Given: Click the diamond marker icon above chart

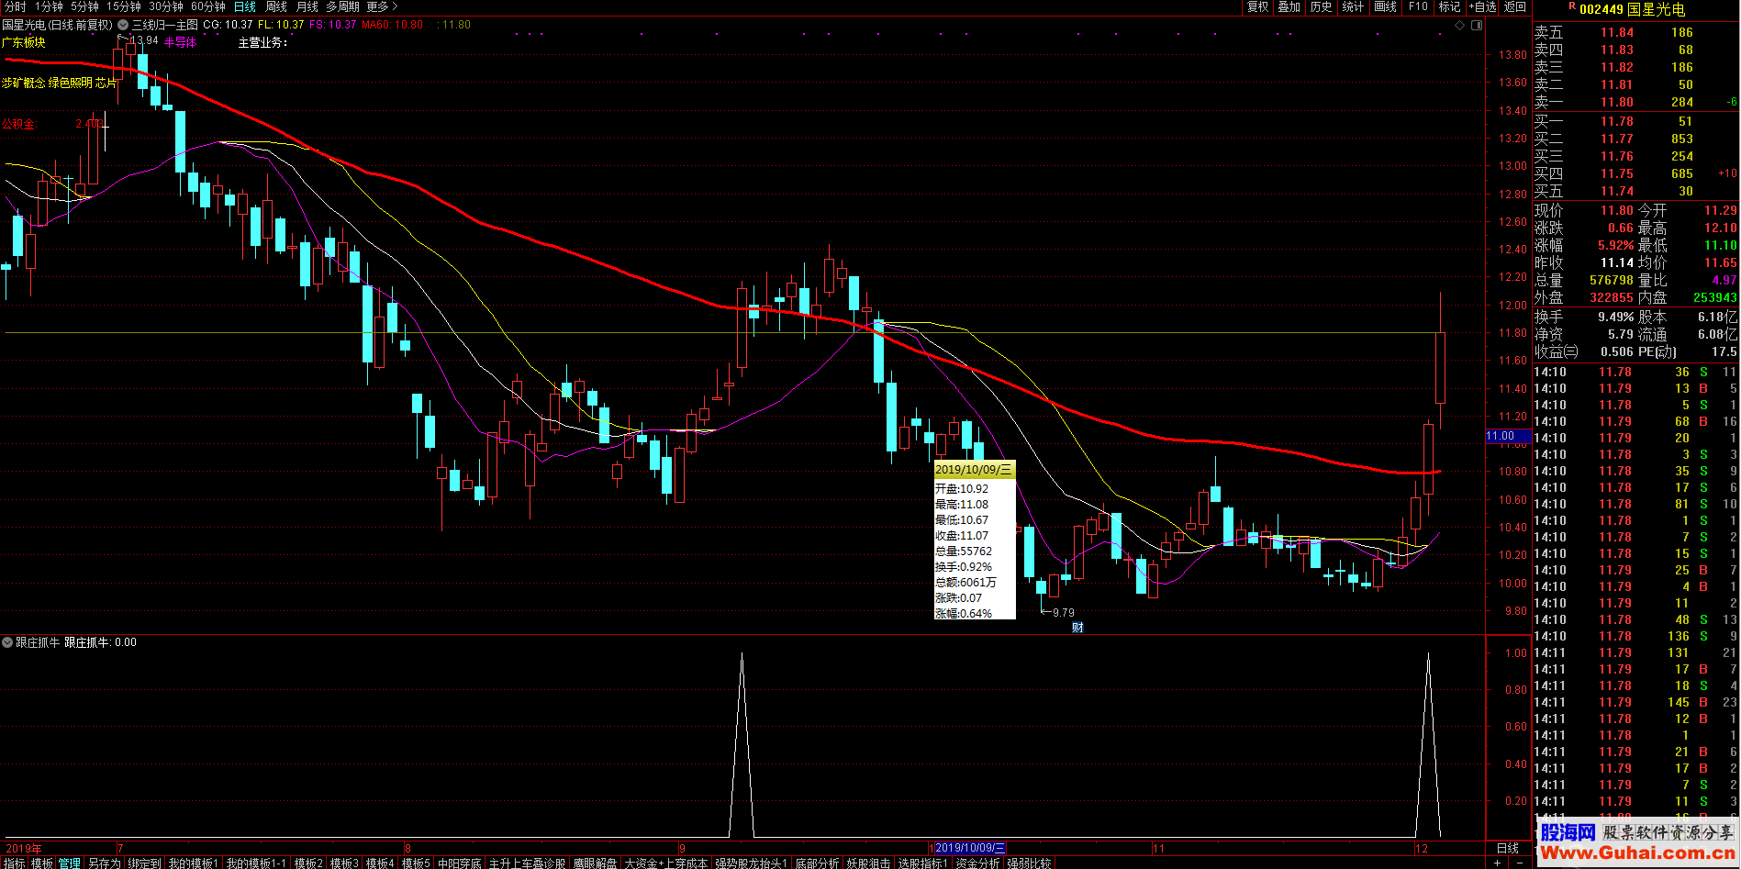Looking at the screenshot, I should (x=1461, y=25).
